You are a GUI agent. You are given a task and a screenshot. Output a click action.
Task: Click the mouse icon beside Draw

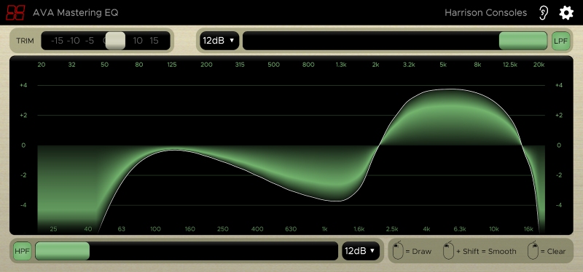point(398,250)
